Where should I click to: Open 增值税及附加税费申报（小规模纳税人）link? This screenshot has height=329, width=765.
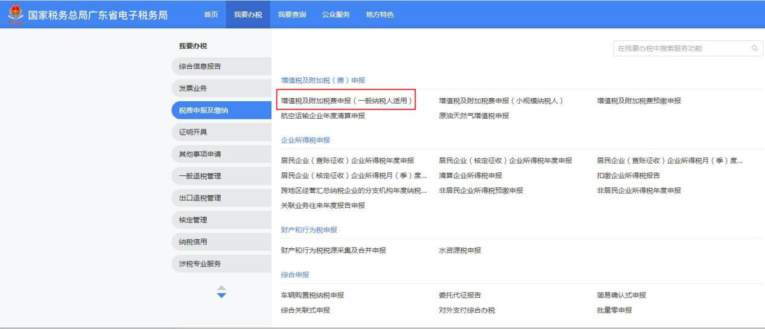(501, 101)
